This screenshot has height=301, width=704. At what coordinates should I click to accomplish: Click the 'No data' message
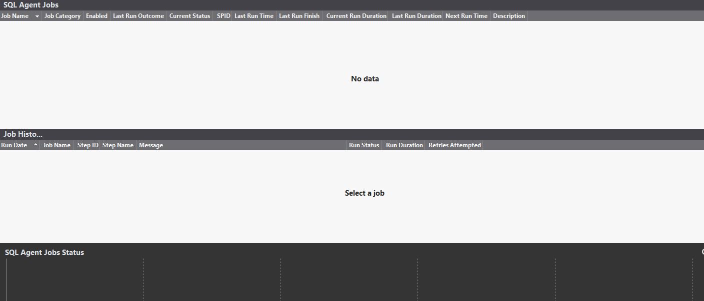pos(365,79)
